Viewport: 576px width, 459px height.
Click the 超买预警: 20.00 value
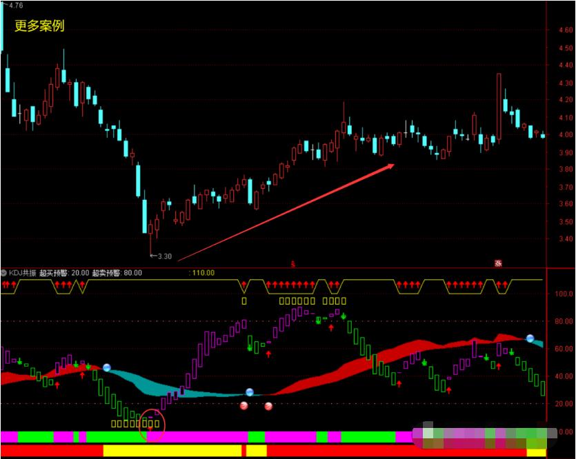coord(64,273)
